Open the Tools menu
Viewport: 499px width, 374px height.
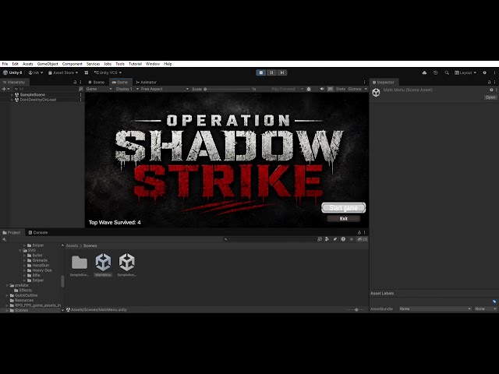[120, 64]
